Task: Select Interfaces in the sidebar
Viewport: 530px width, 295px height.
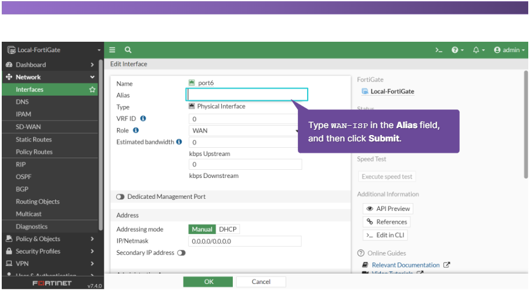Action: tap(50, 89)
